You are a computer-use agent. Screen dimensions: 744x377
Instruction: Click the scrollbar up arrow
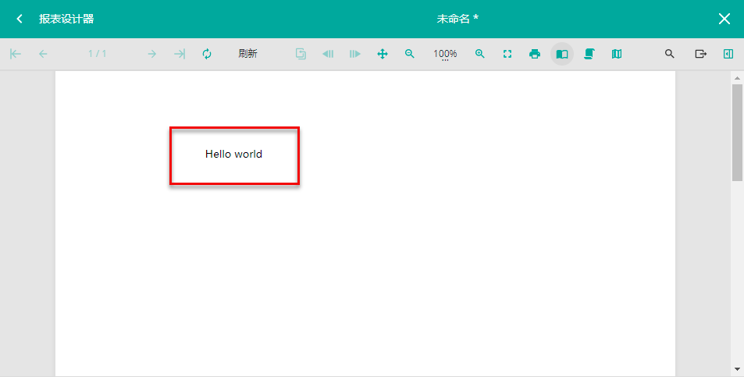pos(737,78)
